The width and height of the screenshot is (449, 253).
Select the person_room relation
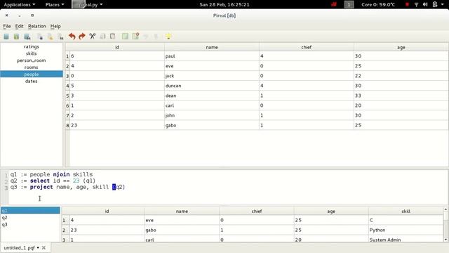tap(31, 60)
